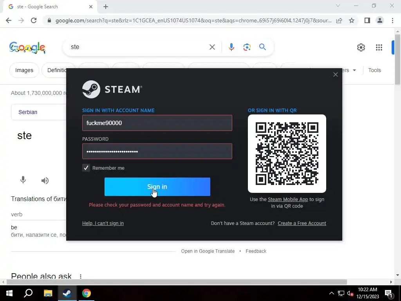Open Windows taskbar search
401x301 pixels.
(28, 293)
